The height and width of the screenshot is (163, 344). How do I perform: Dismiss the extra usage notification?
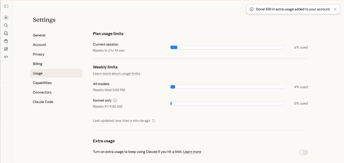click(335, 9)
